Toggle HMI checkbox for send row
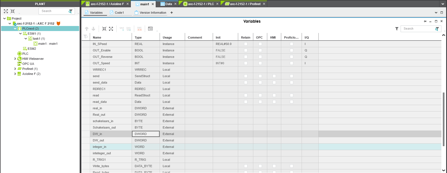 (274, 76)
